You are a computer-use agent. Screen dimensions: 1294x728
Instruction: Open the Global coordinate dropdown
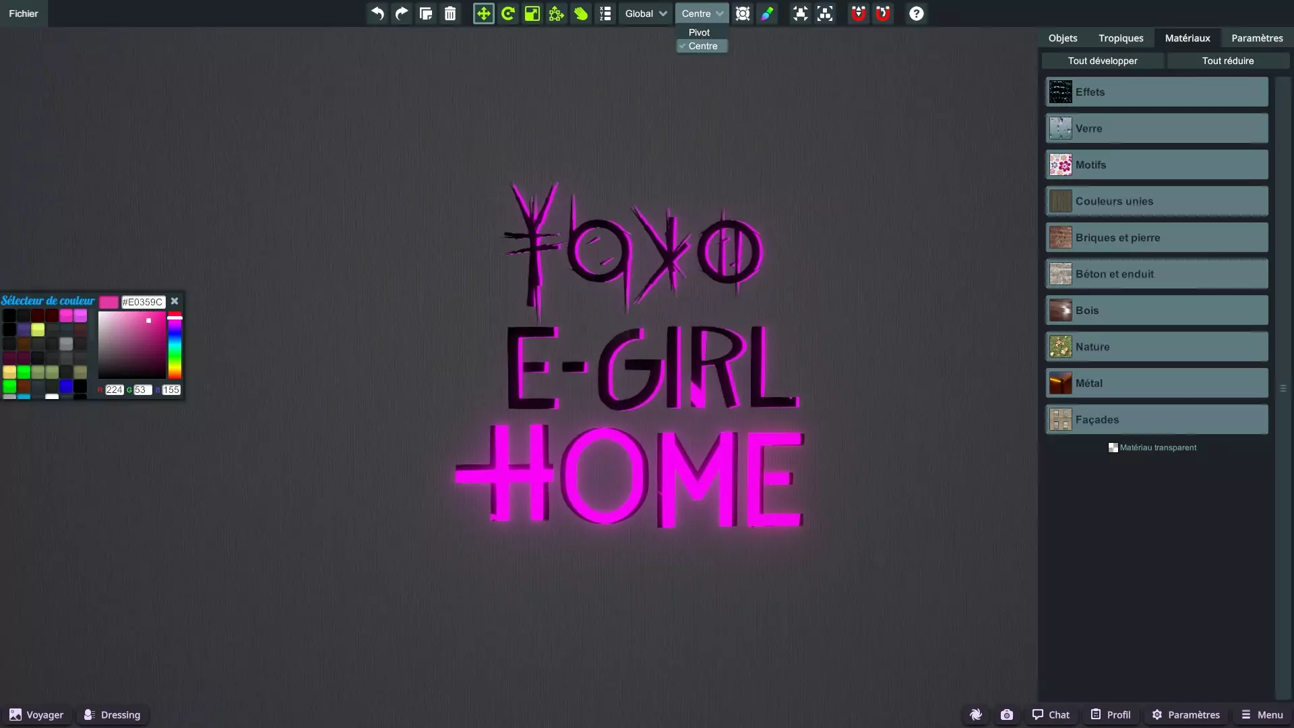click(x=645, y=13)
